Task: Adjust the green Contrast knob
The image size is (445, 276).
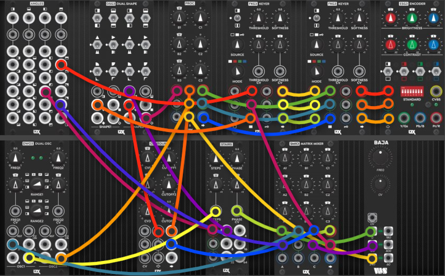Action: pos(412,45)
